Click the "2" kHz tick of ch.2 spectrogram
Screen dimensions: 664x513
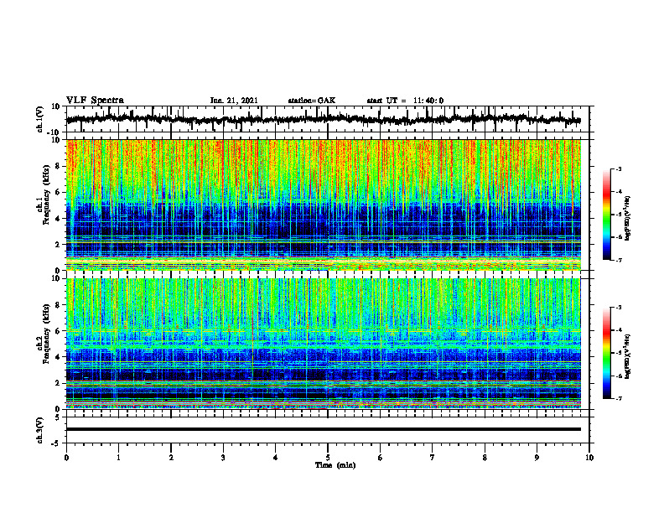(58, 383)
